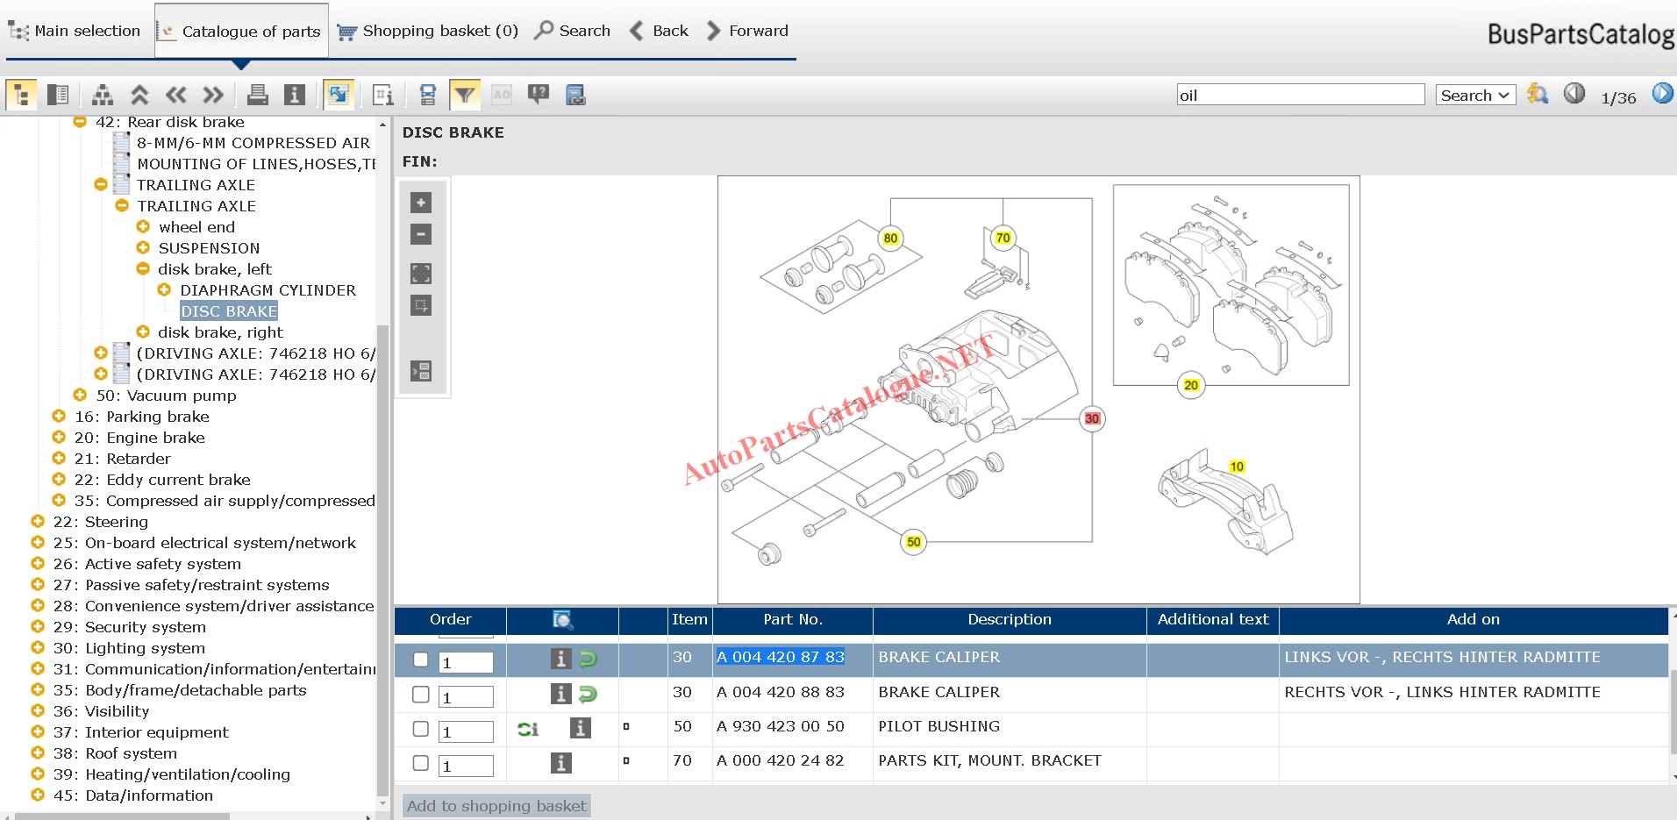Click the printer icon in the toolbar
The height and width of the screenshot is (820, 1677).
[x=257, y=95]
